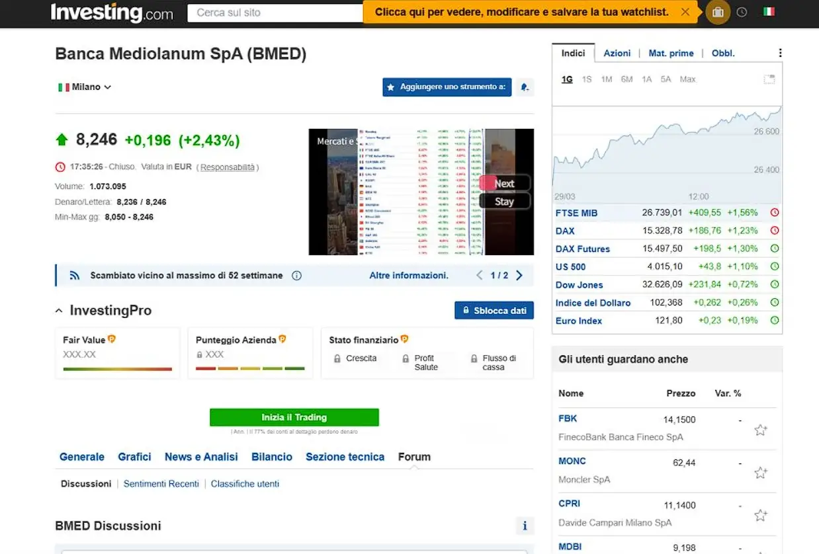Screen dimensions: 819x554
Task: Click the Pro badge next to Punteggio Azienda
Action: tap(282, 339)
